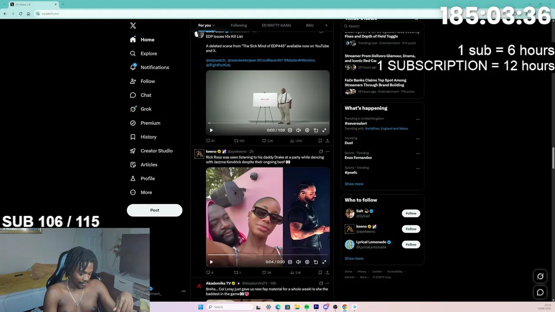Go to Creator Studio

pos(151,150)
